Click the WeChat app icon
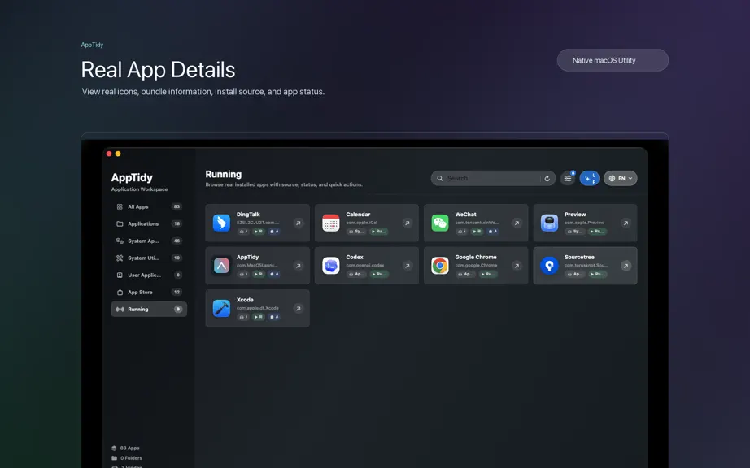This screenshot has width=750, height=468. point(440,223)
